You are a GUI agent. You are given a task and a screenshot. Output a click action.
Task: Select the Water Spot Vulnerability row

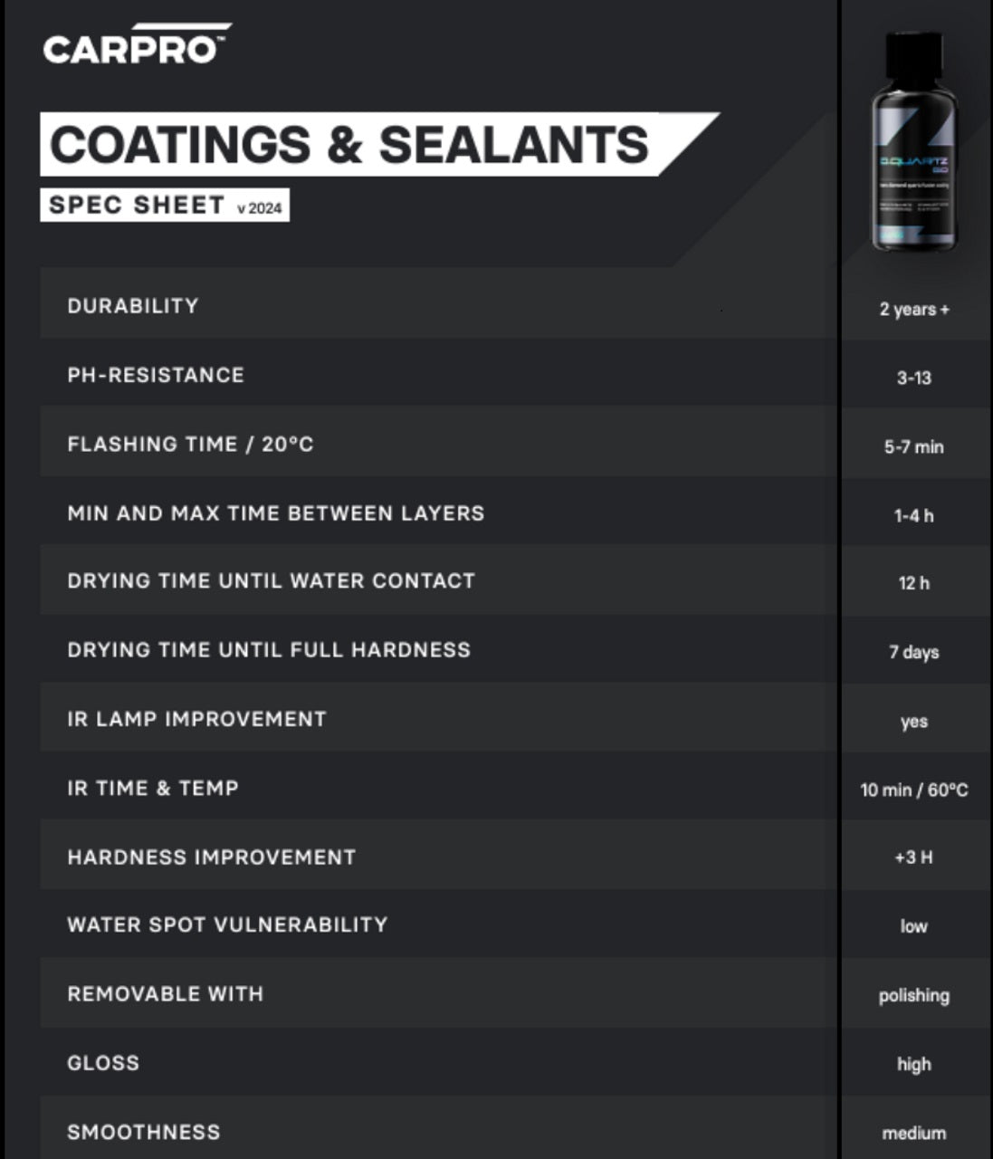(227, 925)
